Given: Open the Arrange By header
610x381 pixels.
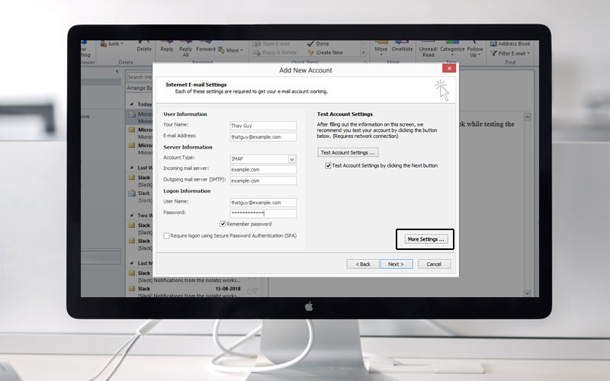Looking at the screenshot, I should (140, 88).
